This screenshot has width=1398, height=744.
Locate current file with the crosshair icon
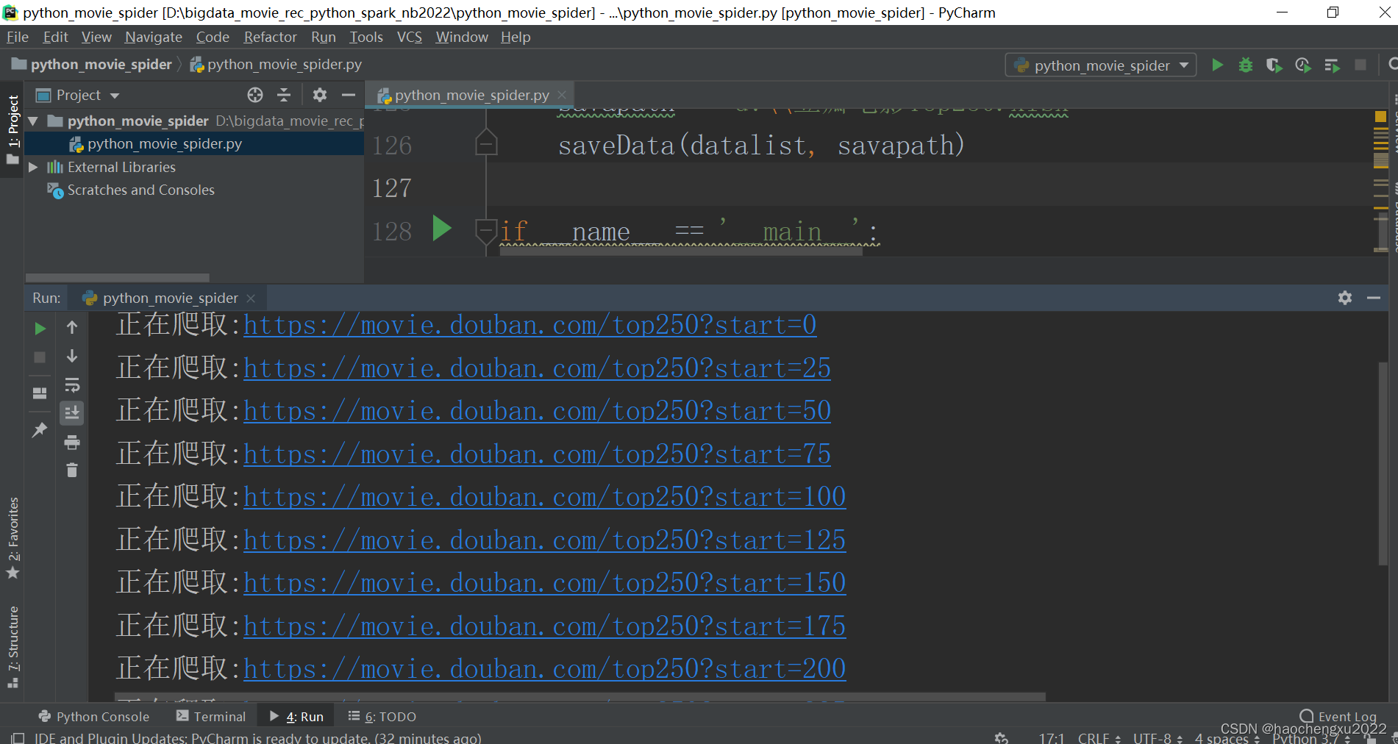(255, 95)
